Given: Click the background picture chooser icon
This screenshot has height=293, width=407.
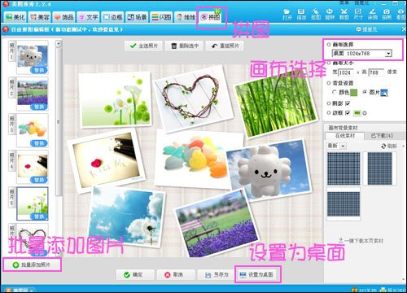Looking at the screenshot, I should [x=384, y=93].
